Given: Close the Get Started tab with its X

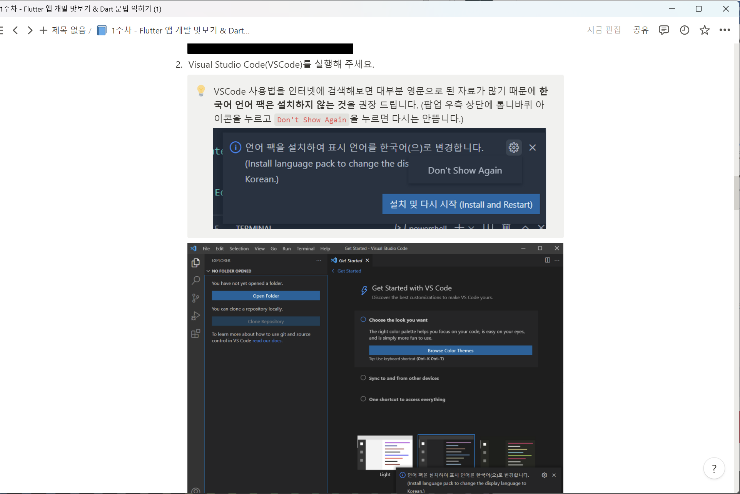Looking at the screenshot, I should (367, 260).
